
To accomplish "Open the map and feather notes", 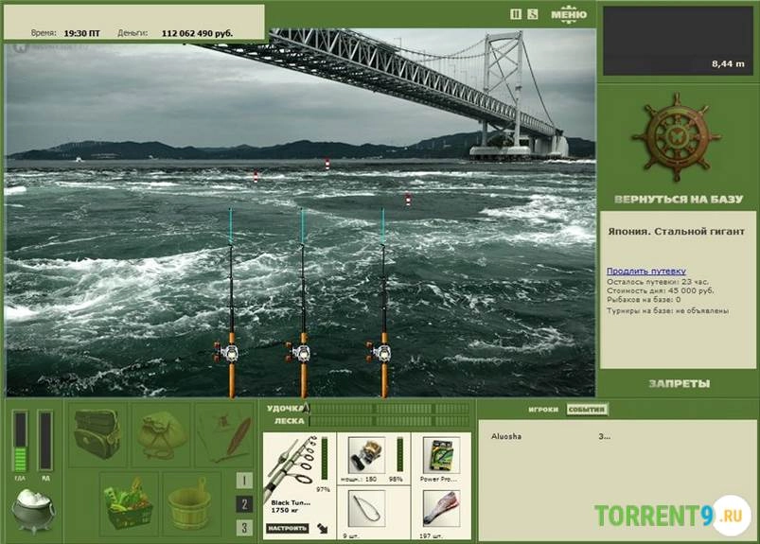I will [224, 436].
